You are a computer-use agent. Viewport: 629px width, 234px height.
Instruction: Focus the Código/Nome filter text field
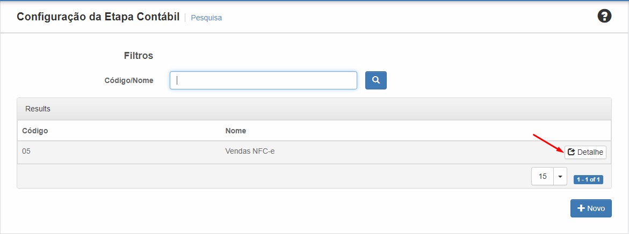263,80
